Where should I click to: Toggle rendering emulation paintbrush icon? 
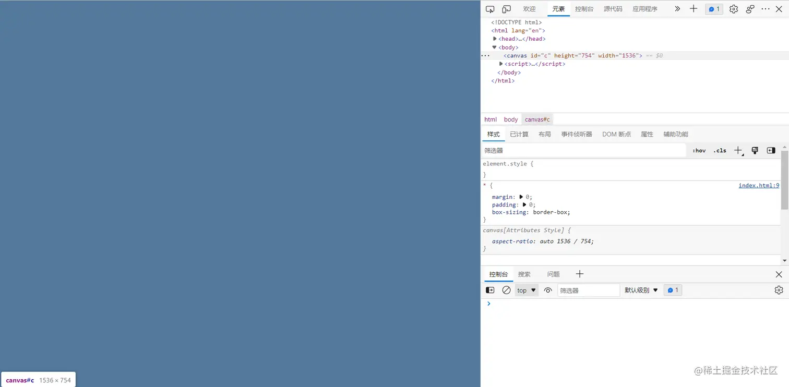[x=755, y=150]
